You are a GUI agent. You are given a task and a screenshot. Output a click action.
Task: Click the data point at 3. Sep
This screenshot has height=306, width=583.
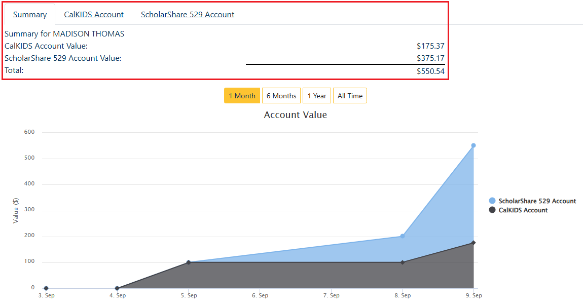point(46,288)
